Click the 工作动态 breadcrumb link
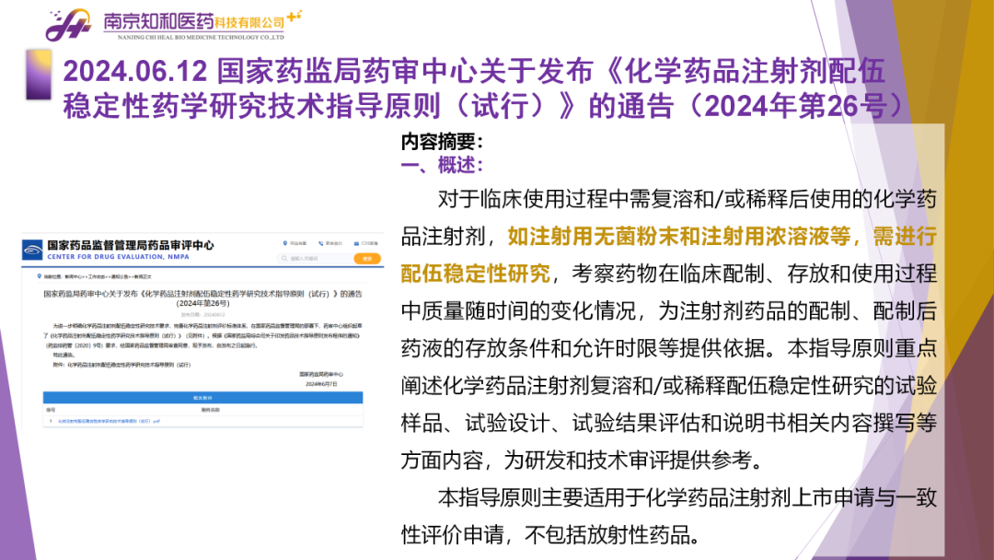This screenshot has width=994, height=560. coord(94,275)
